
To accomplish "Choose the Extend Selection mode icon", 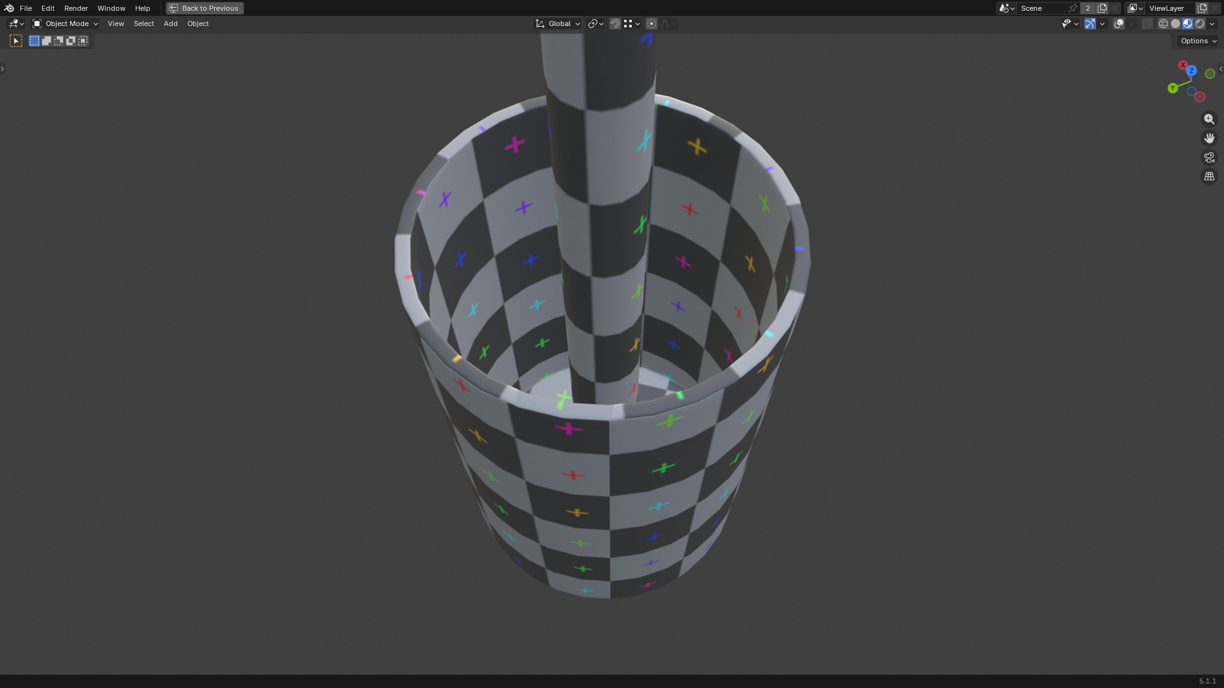I will pyautogui.click(x=47, y=41).
